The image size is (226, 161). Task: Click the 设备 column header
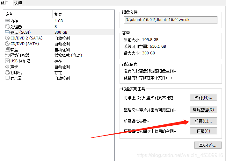pos(9,14)
